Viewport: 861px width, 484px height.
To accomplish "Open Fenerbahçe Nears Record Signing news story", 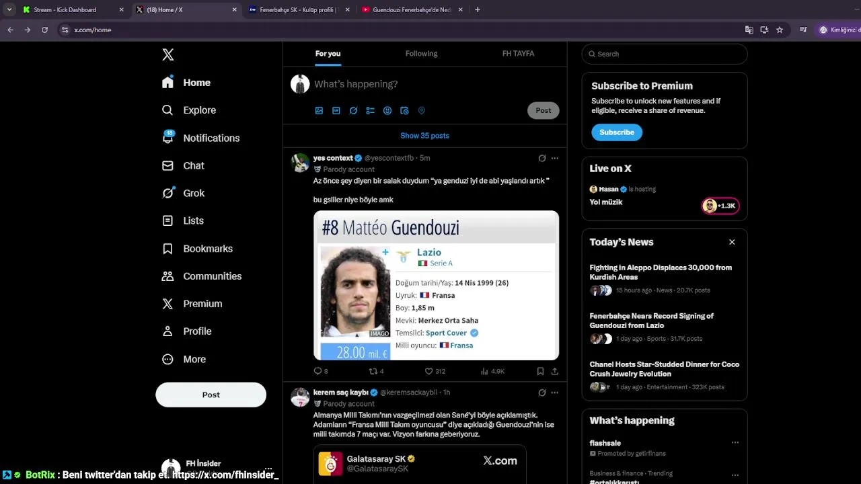I will point(665,327).
